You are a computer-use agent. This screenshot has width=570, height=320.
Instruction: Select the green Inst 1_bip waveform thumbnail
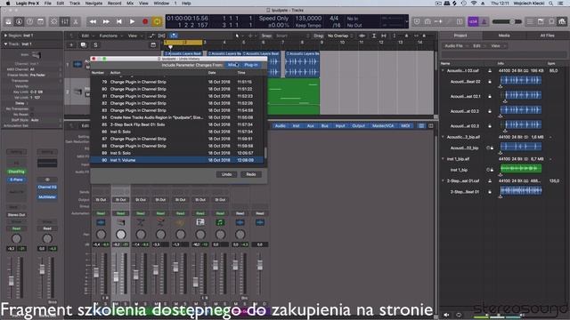[x=520, y=168]
